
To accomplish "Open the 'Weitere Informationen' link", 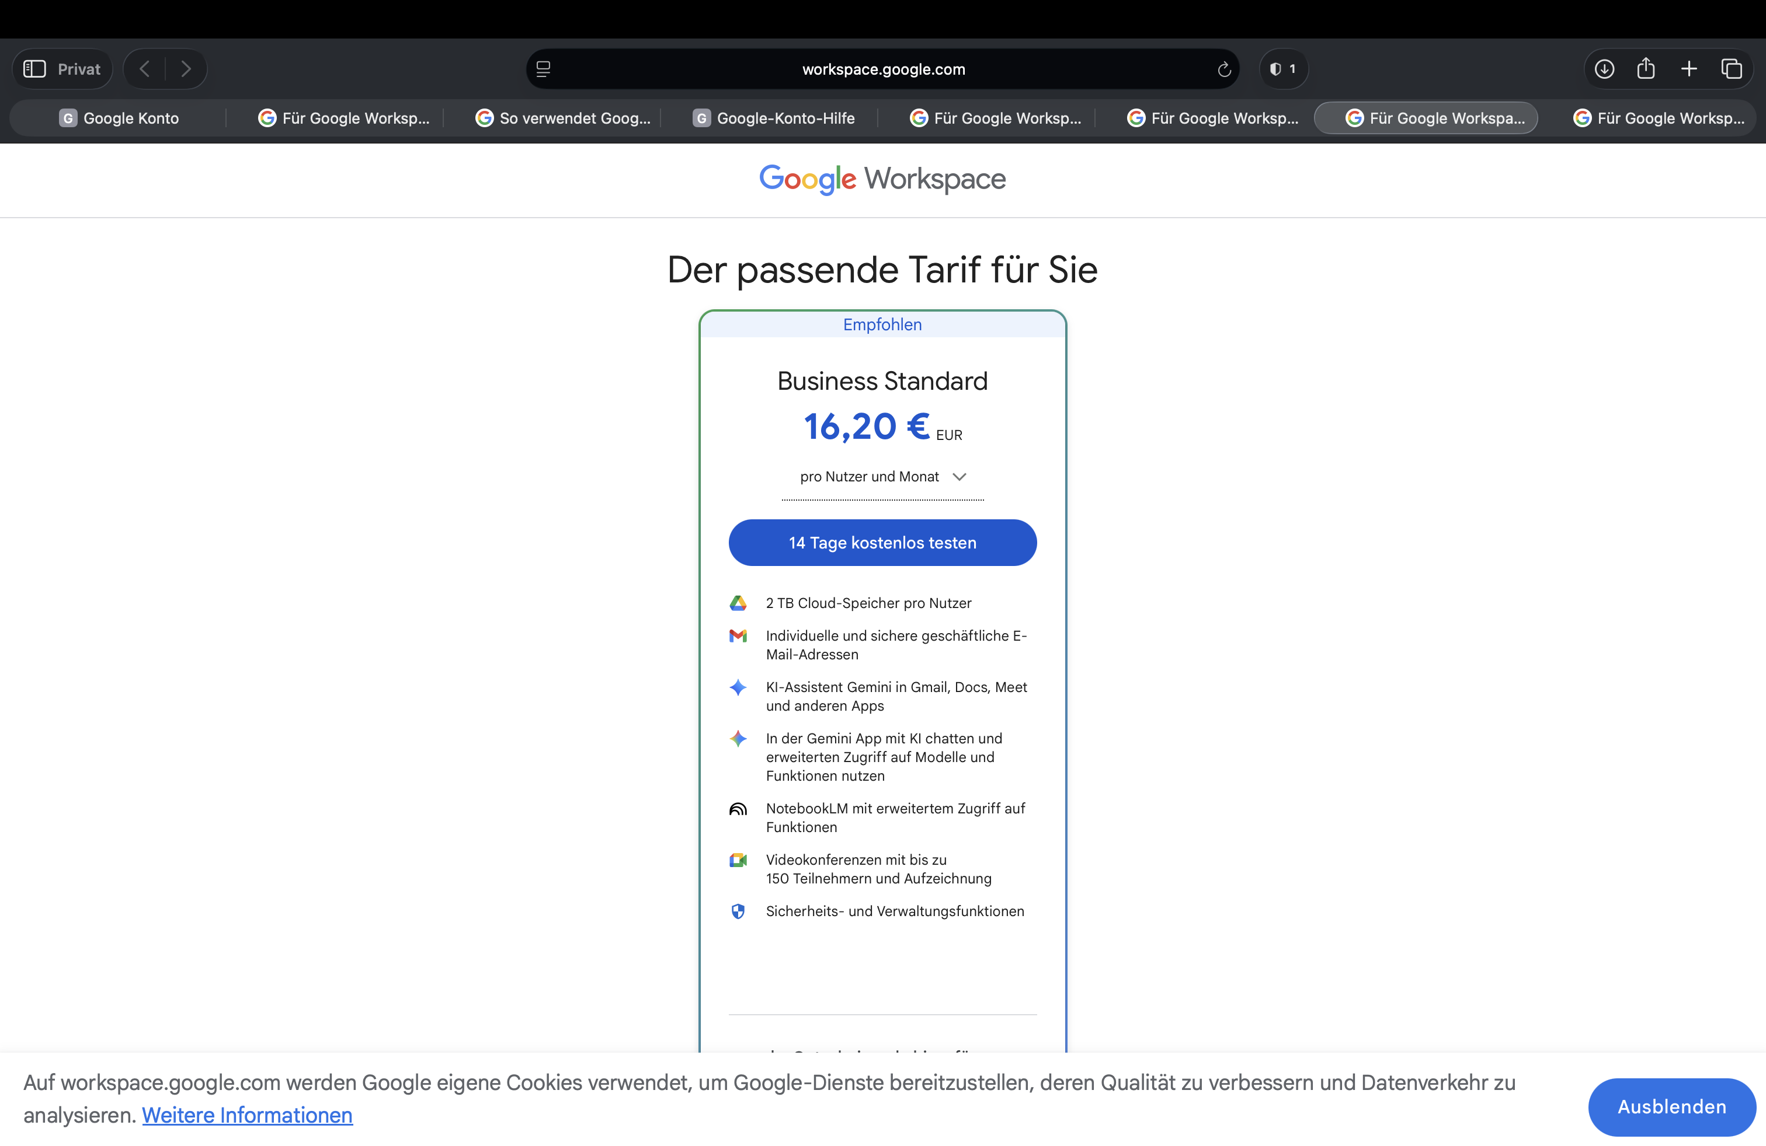I will (247, 1115).
